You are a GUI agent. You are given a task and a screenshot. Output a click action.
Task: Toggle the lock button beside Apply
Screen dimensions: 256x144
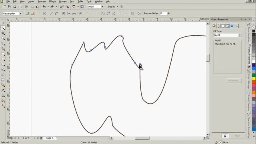tap(225, 136)
